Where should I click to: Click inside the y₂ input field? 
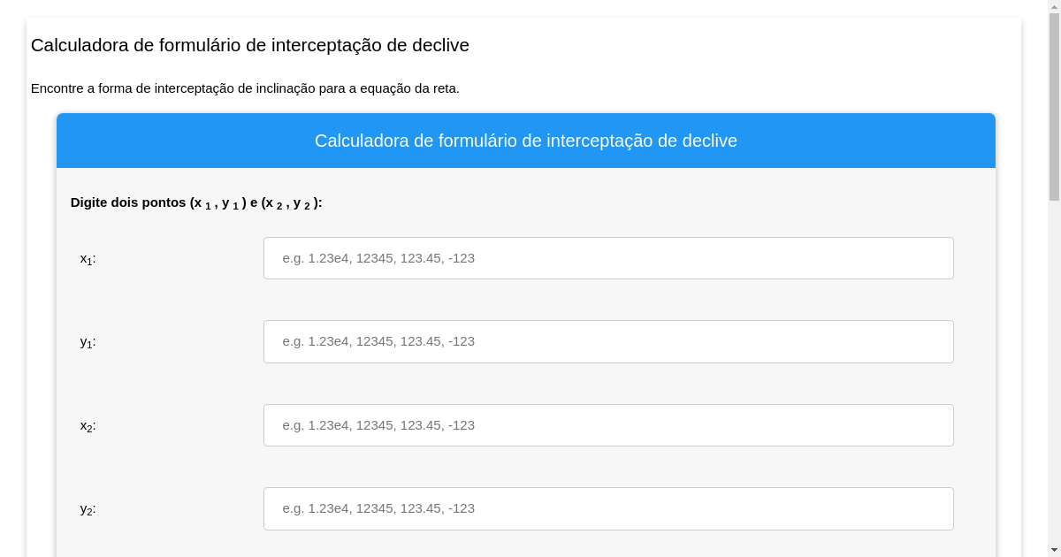pyautogui.click(x=608, y=508)
